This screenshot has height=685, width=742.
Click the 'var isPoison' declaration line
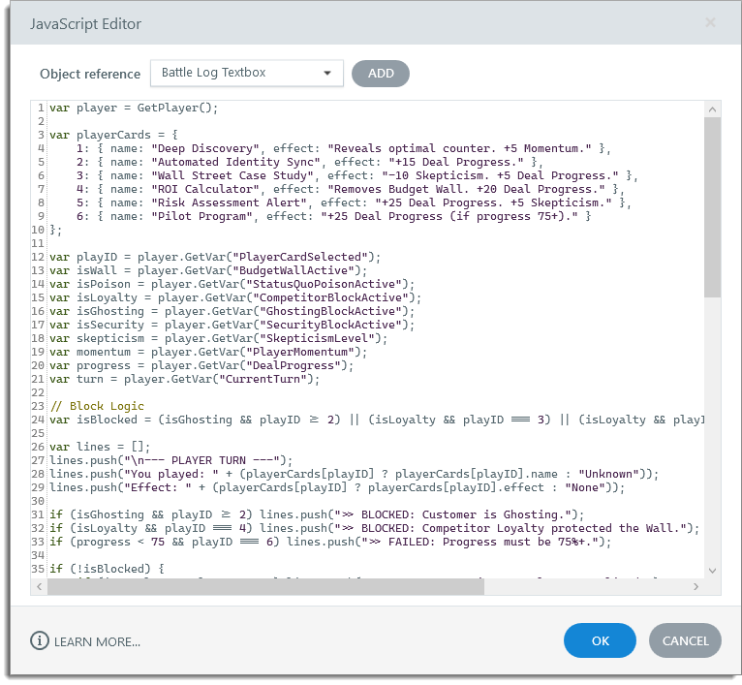pyautogui.click(x=232, y=284)
